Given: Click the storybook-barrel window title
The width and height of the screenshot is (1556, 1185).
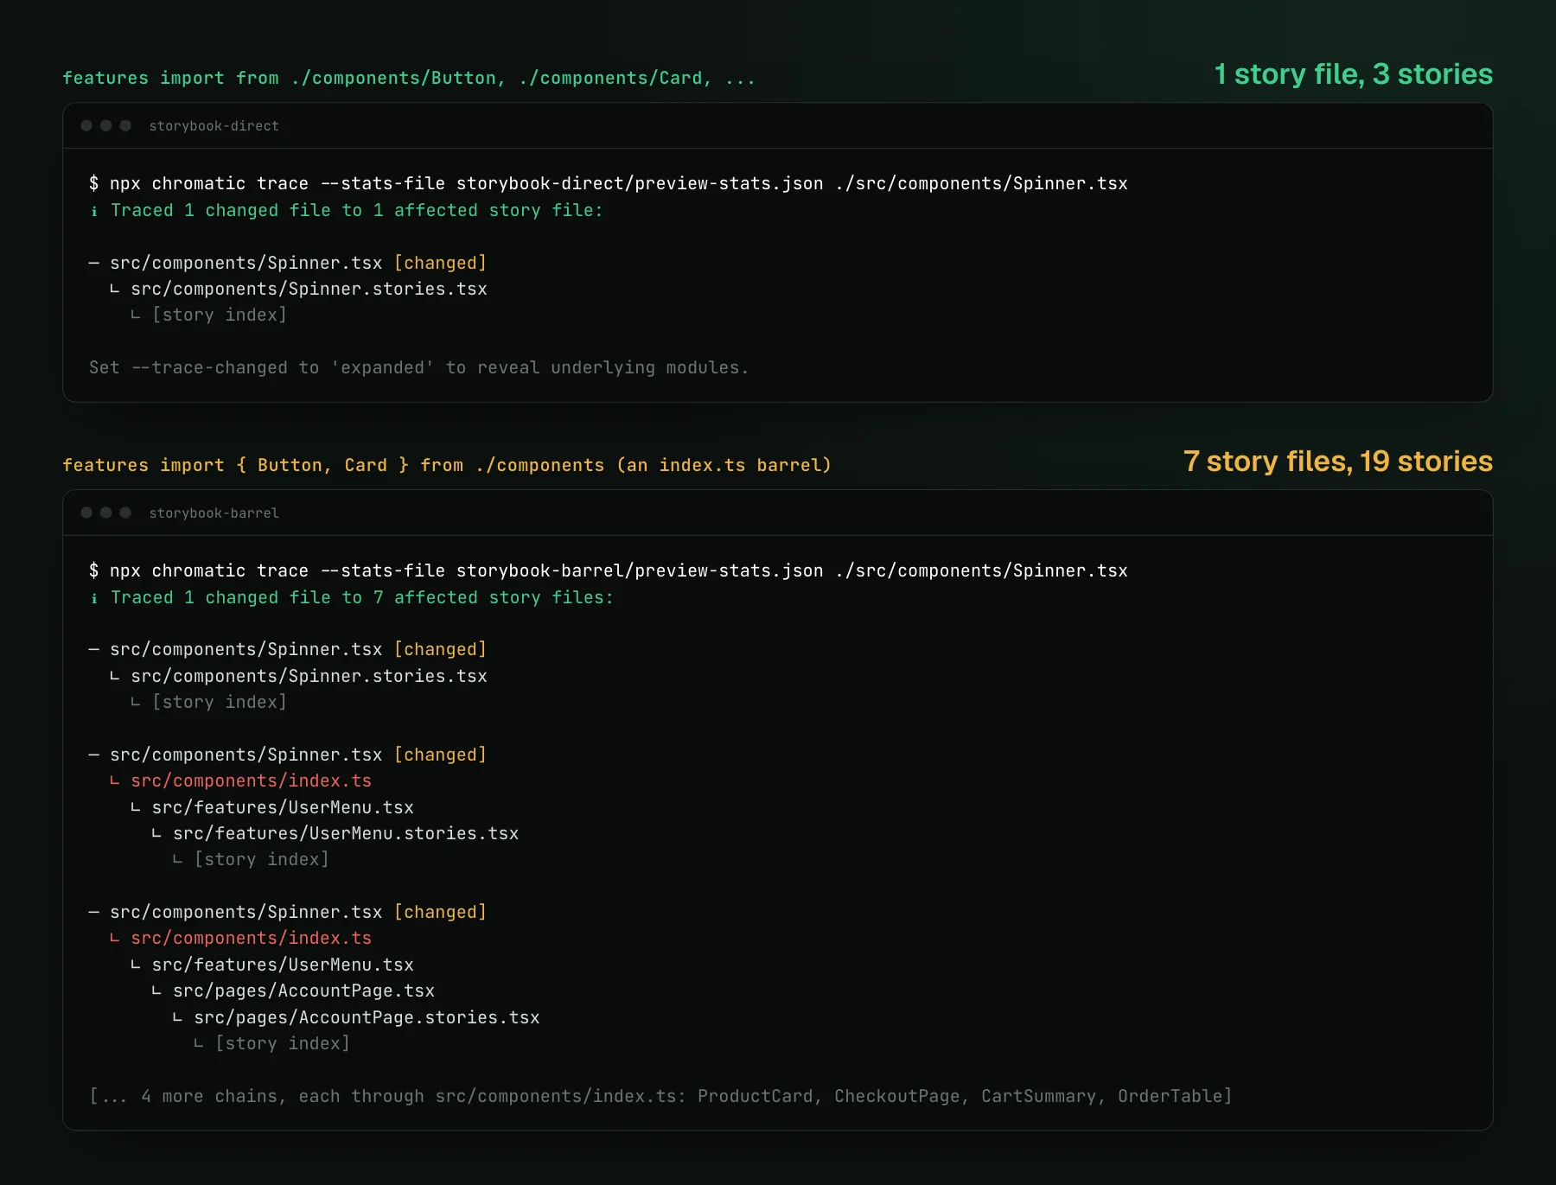Looking at the screenshot, I should 214,513.
